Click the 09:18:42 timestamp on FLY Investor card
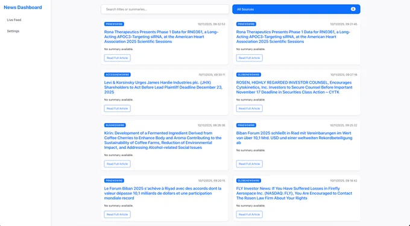This screenshot has height=226, width=410. 343,181
